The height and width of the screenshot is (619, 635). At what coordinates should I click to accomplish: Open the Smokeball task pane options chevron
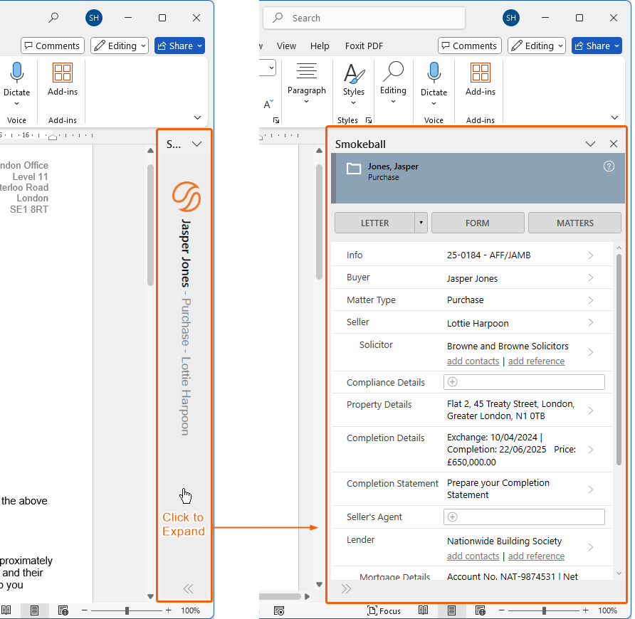[x=590, y=144]
